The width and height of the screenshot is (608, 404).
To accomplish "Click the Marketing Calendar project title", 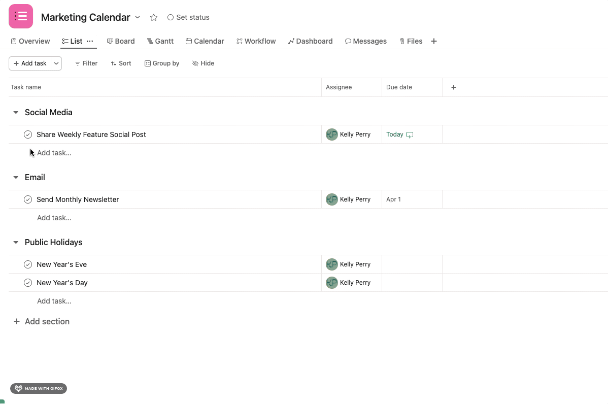I will (86, 17).
